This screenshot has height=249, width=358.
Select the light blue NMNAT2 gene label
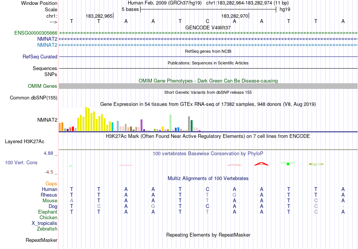tap(47, 45)
